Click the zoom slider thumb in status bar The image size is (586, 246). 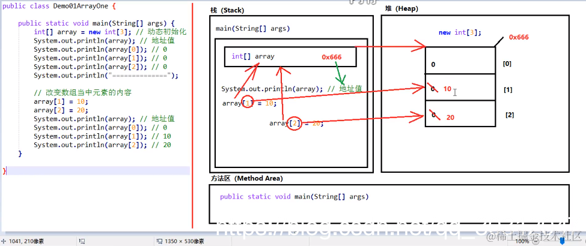(561, 242)
